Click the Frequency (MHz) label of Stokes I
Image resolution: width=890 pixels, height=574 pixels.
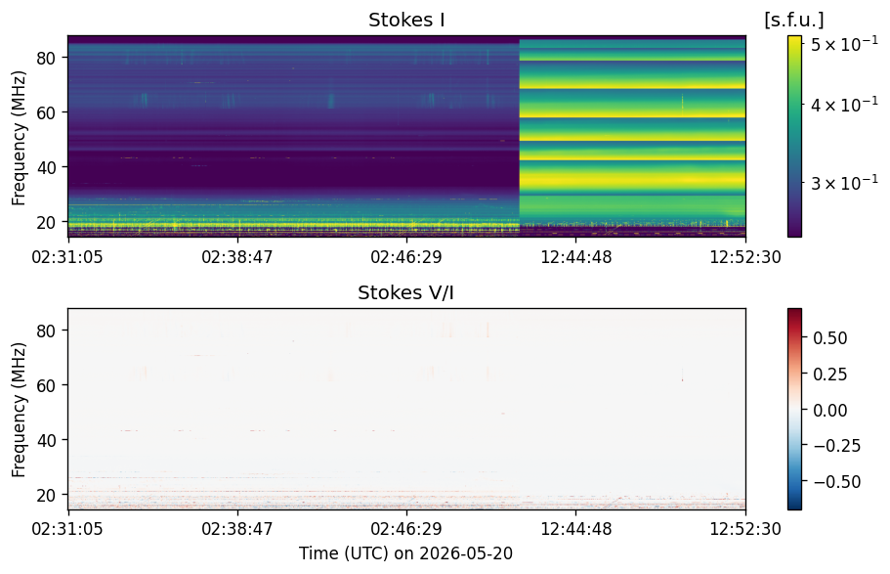click(x=19, y=138)
